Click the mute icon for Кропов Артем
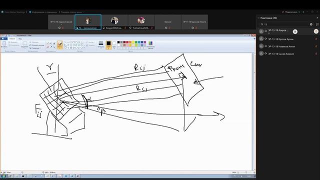Screen dimensions: 320x180 [316, 39]
